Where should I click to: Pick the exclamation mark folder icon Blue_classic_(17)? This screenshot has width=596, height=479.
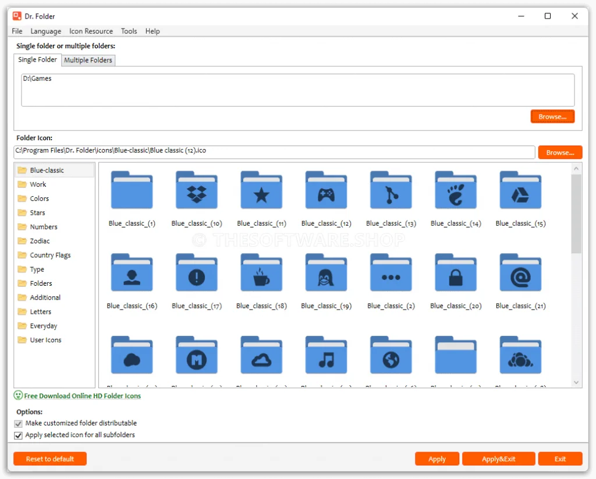pos(197,272)
